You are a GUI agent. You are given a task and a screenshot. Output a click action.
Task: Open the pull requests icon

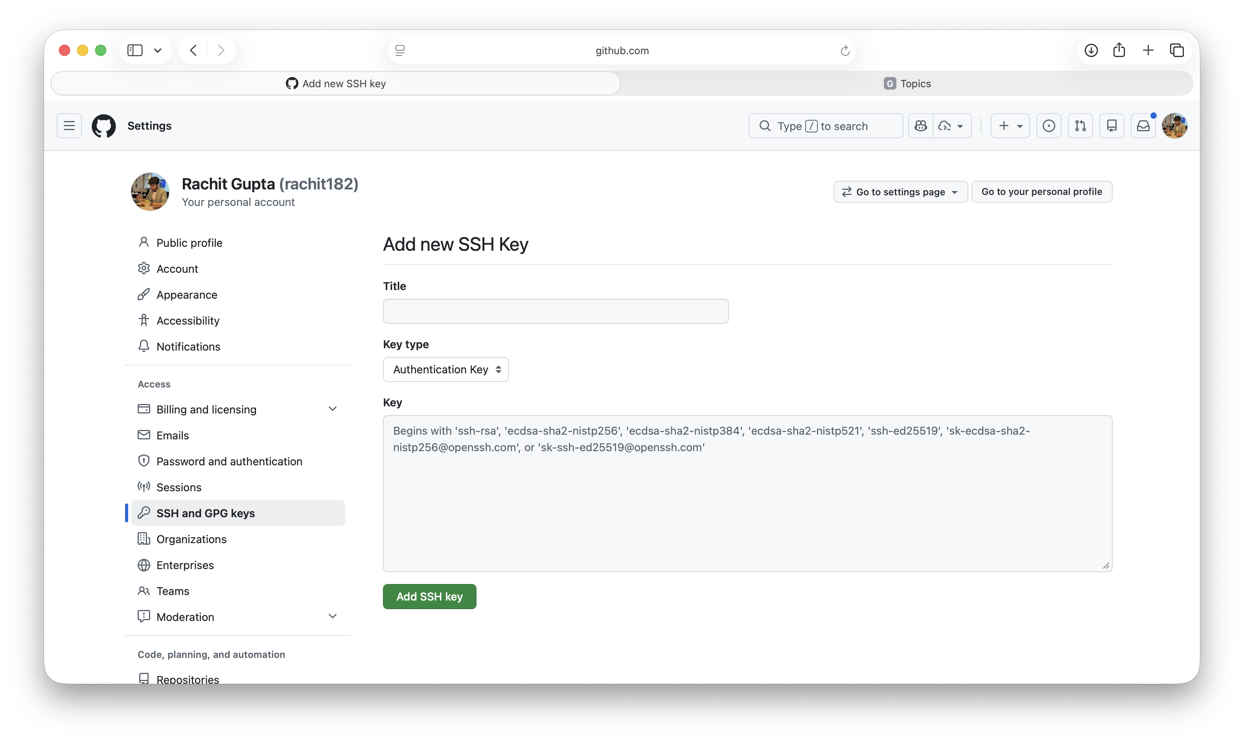[1080, 125]
